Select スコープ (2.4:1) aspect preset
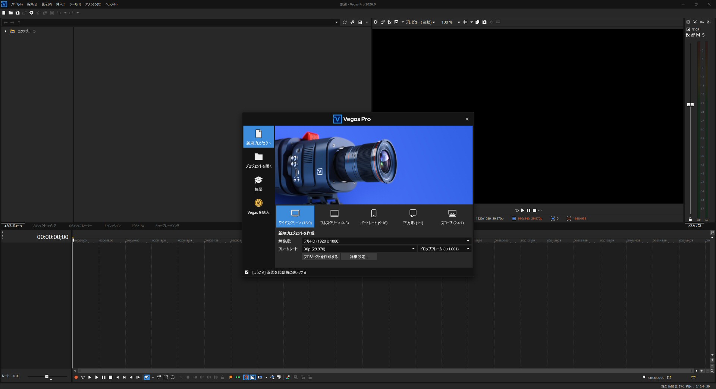The width and height of the screenshot is (716, 389). point(452,216)
